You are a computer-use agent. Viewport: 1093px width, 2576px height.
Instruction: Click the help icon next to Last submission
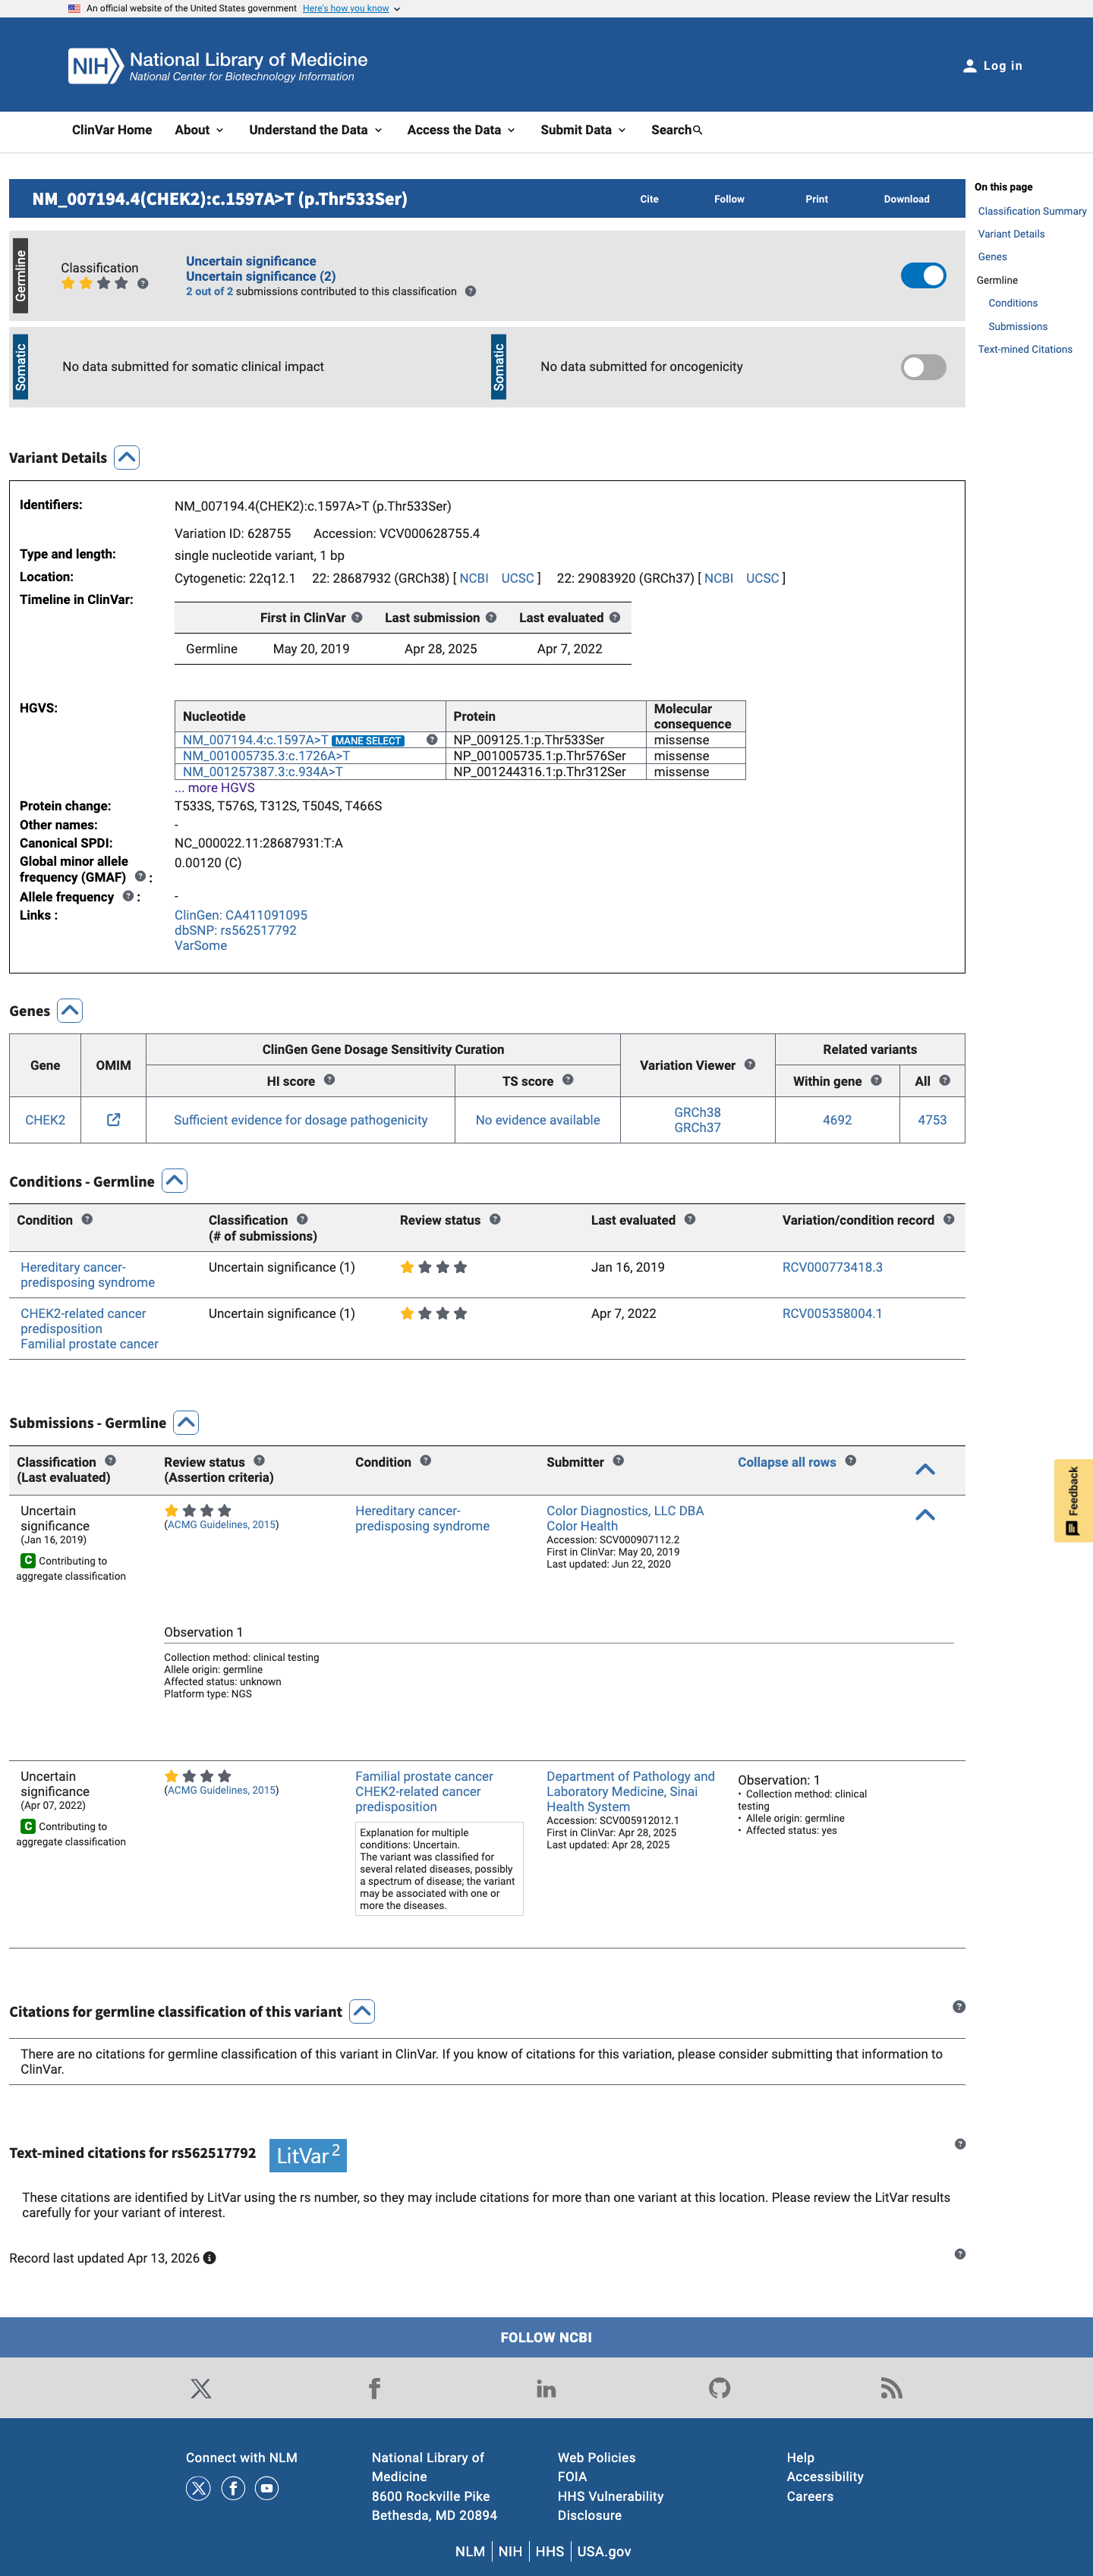[491, 617]
